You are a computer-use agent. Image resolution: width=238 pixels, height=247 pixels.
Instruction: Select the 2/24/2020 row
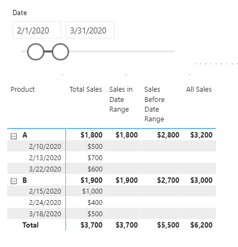(112, 202)
